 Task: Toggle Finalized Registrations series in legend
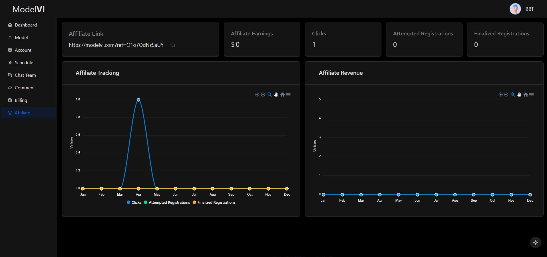pos(214,202)
